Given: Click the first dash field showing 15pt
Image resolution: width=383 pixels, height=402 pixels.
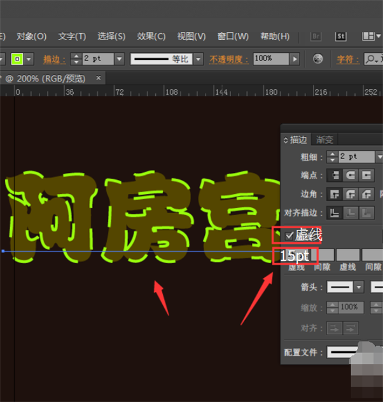Looking at the screenshot, I should click(x=295, y=256).
